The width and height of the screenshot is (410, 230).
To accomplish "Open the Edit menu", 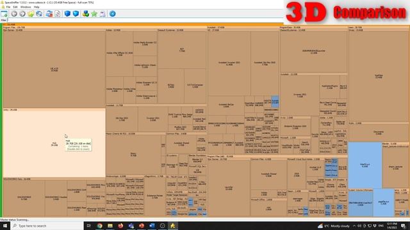I will (x=15, y=7).
